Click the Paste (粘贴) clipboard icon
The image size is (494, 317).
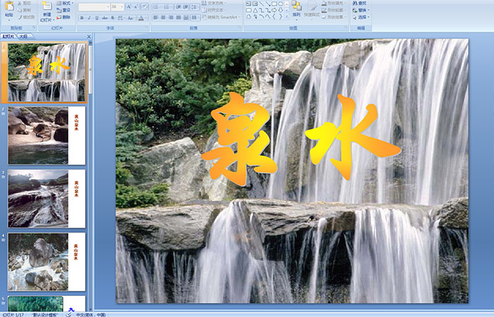point(9,7)
